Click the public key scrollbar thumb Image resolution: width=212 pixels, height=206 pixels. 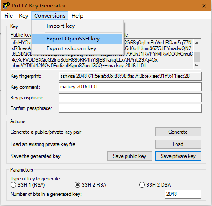click(197, 57)
